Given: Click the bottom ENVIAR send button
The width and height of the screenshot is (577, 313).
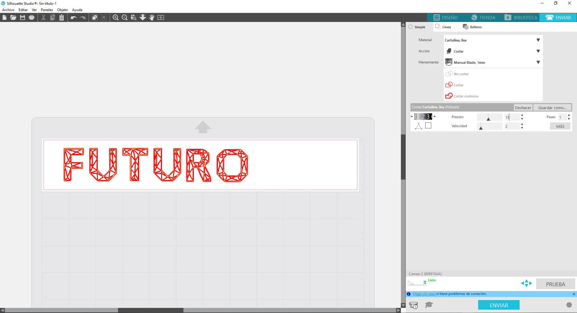Looking at the screenshot, I should click(499, 305).
